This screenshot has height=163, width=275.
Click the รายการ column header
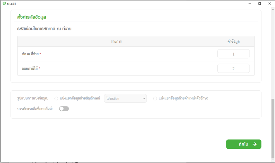point(116,42)
